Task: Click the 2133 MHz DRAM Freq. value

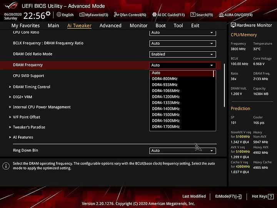Action: point(260,79)
